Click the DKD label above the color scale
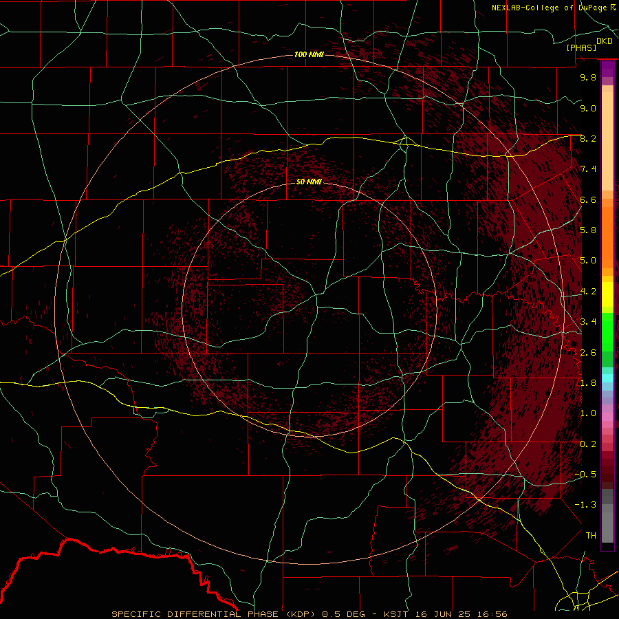The image size is (619, 619). tap(604, 41)
